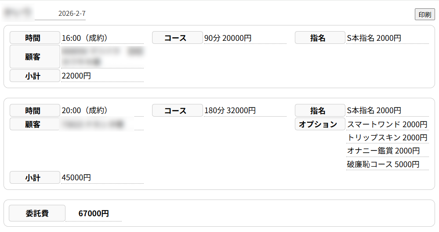This screenshot has height=232, width=439.
Task: Click the customer field of the 20:00 booking
Action: (x=102, y=125)
